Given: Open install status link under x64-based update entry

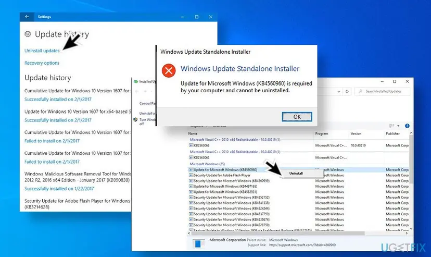Looking at the screenshot, I should 58,120.
